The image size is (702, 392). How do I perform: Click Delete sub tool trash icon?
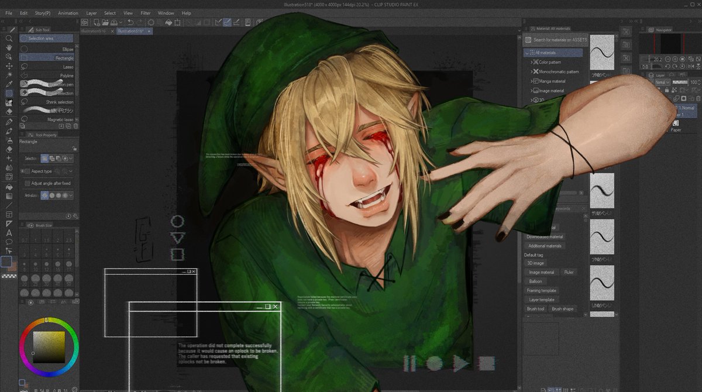pos(76,126)
